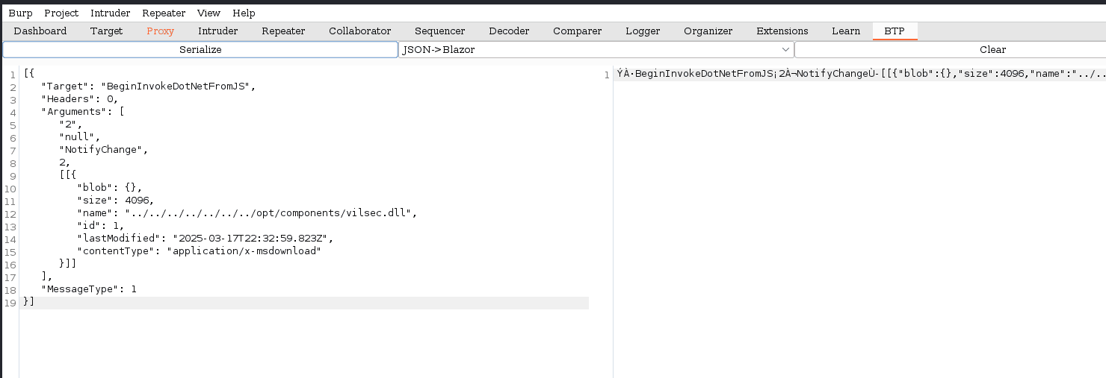Image resolution: width=1106 pixels, height=378 pixels.
Task: Click the Serialize button
Action: [200, 49]
